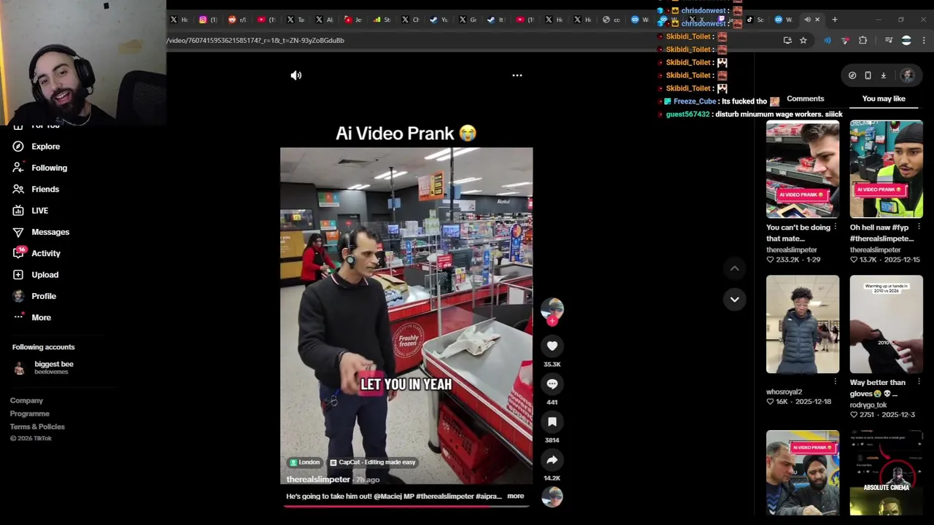Click the Explore compass icon
934x525 pixels.
point(18,147)
